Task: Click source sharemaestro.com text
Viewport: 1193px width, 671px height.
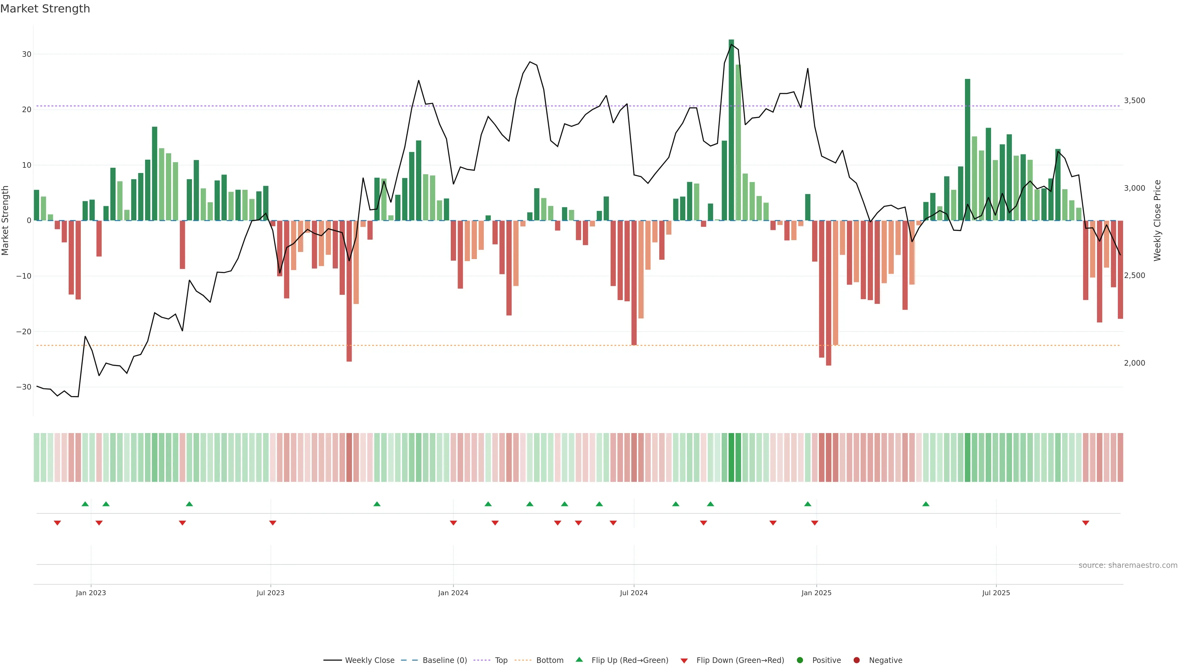Action: coord(1128,565)
